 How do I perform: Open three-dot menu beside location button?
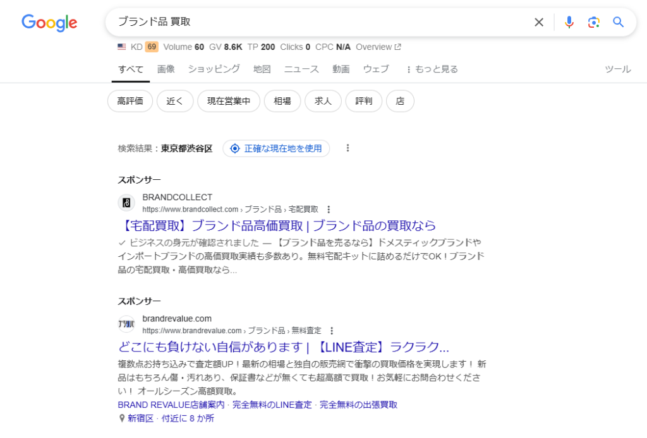348,148
